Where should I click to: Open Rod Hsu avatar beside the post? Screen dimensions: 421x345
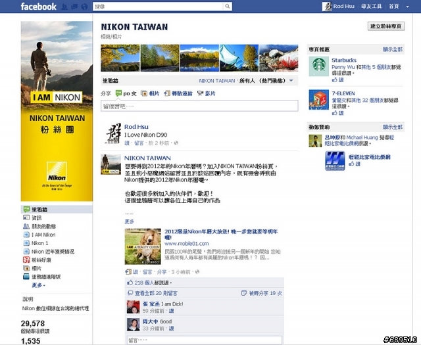pyautogui.click(x=114, y=134)
